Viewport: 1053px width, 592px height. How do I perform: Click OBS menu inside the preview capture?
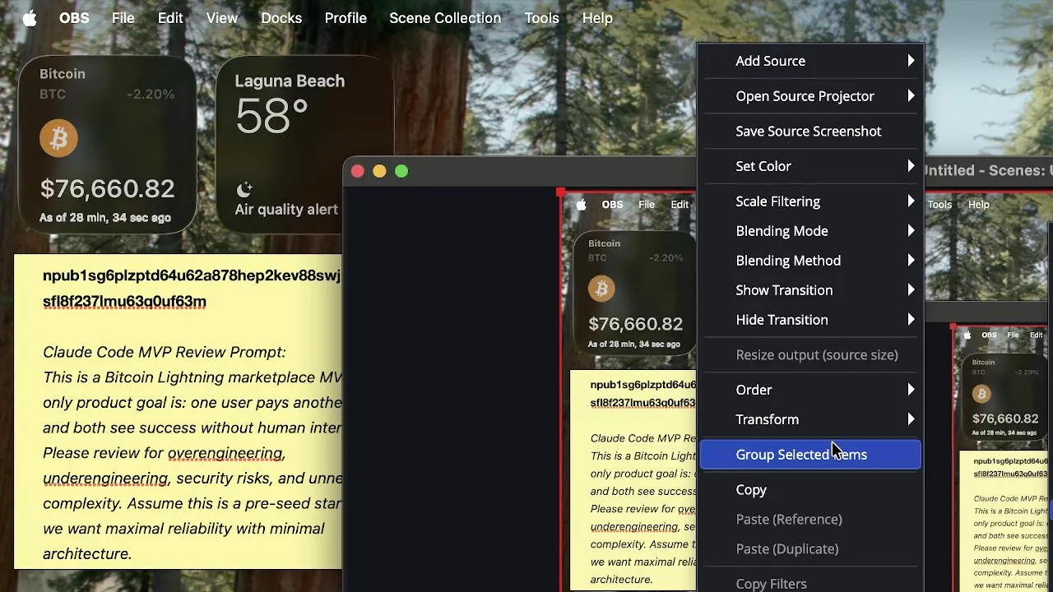coord(612,205)
